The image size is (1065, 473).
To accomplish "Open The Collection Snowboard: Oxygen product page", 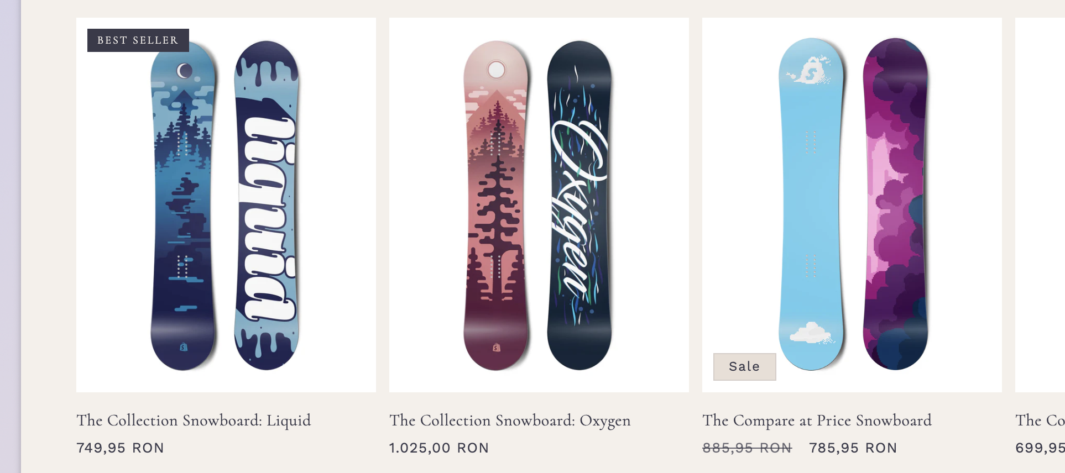I will click(510, 421).
